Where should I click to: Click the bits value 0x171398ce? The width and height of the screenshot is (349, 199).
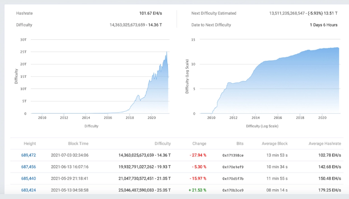233,155
